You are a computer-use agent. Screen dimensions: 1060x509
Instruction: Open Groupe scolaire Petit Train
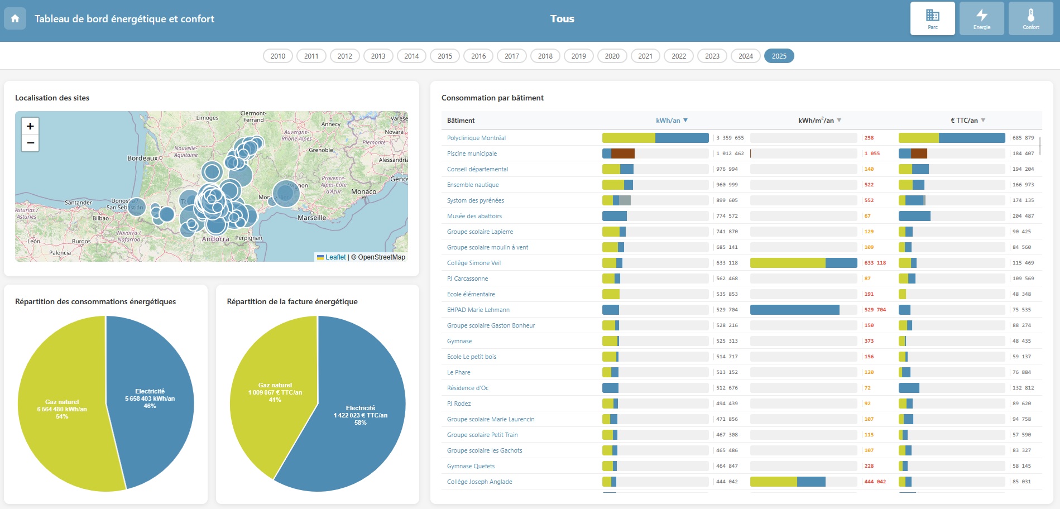click(x=482, y=435)
